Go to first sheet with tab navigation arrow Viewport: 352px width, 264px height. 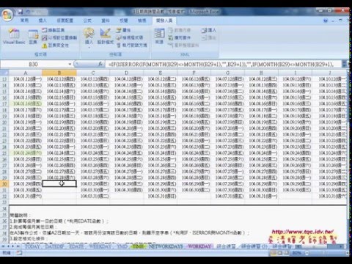(3, 246)
